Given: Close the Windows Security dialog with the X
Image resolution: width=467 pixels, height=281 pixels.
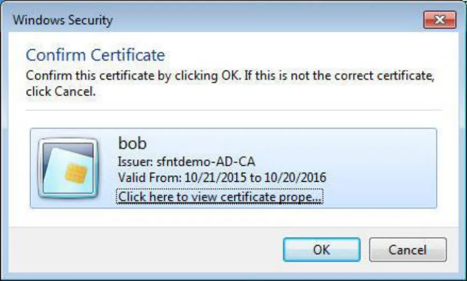Looking at the screenshot, I should click(x=440, y=20).
